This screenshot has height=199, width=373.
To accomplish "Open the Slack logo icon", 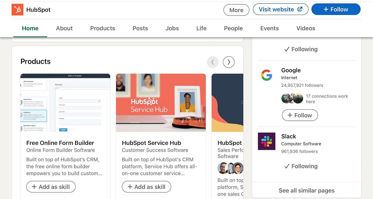I will coord(267,141).
